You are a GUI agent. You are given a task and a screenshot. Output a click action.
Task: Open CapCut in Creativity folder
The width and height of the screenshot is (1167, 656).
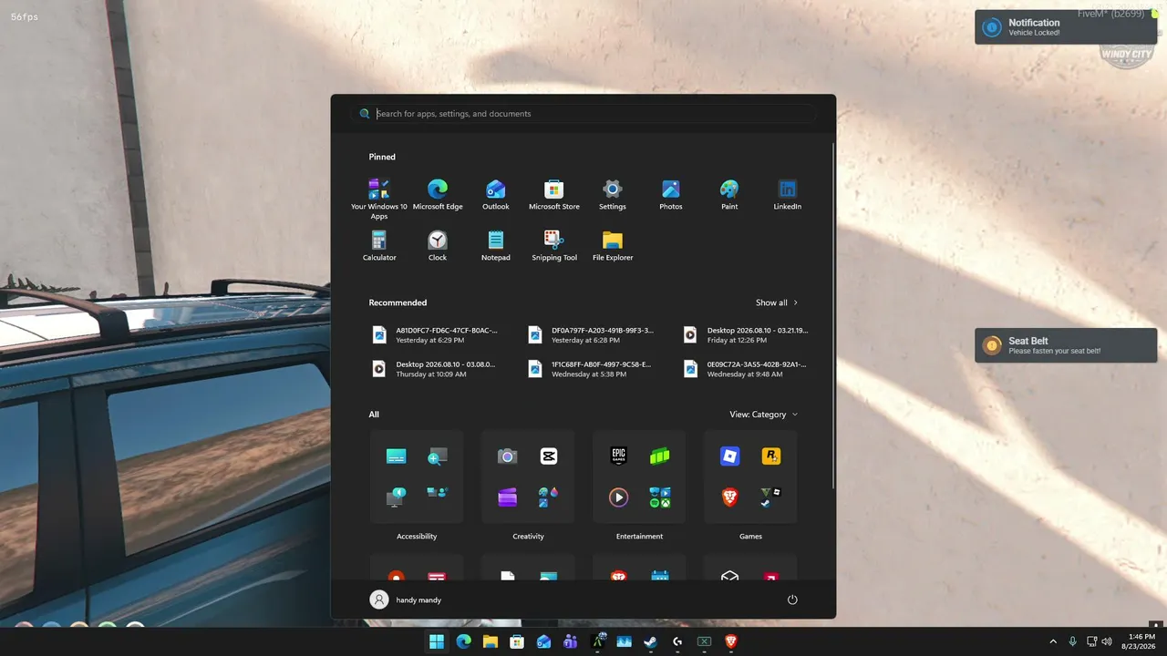pyautogui.click(x=549, y=456)
